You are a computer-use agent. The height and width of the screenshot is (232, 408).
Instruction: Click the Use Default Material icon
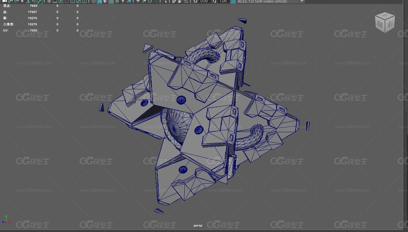[105, 1]
